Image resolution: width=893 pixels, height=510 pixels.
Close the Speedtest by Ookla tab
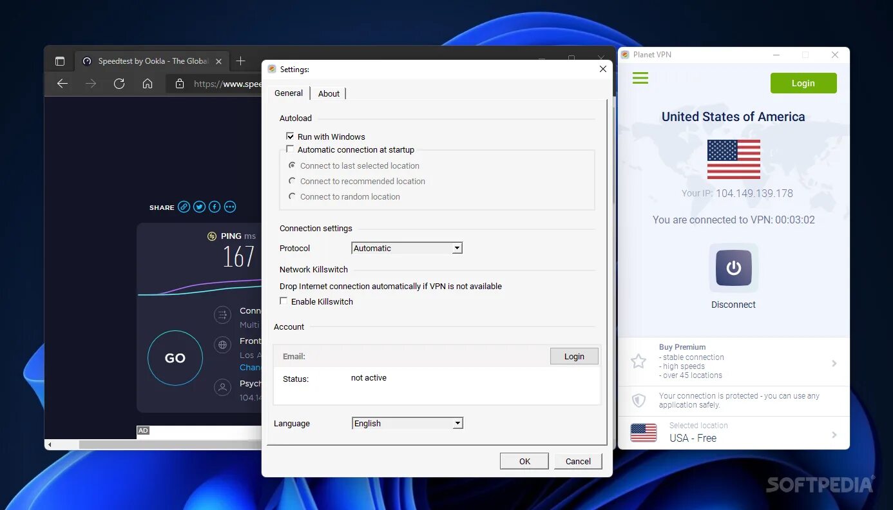point(218,61)
